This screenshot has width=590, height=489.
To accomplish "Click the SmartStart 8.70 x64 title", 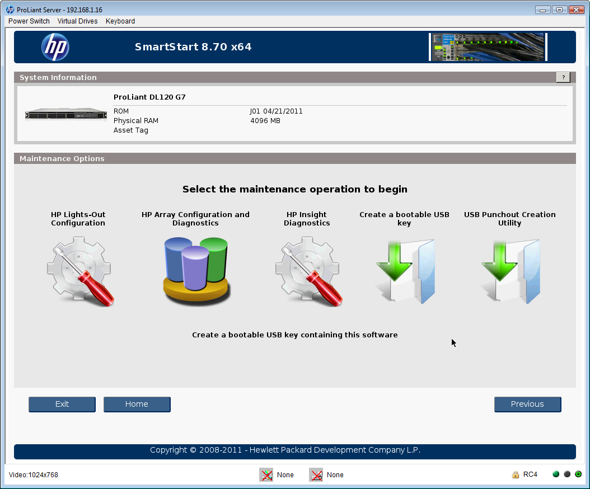I will tap(193, 46).
